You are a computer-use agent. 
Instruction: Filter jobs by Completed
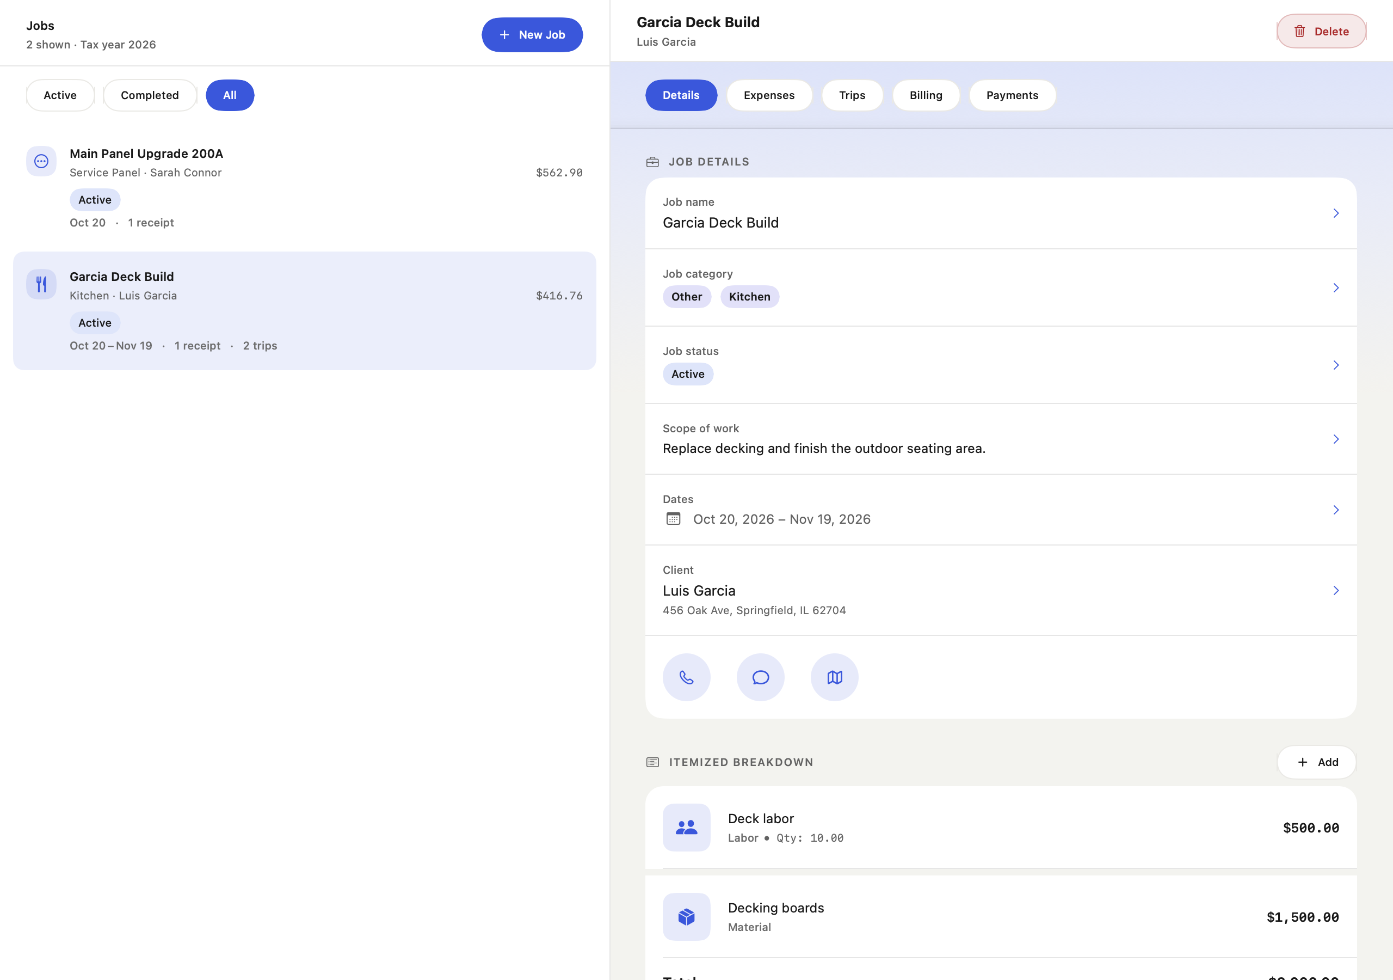(150, 95)
